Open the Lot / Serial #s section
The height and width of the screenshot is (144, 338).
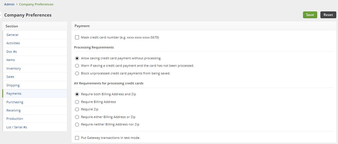click(17, 127)
